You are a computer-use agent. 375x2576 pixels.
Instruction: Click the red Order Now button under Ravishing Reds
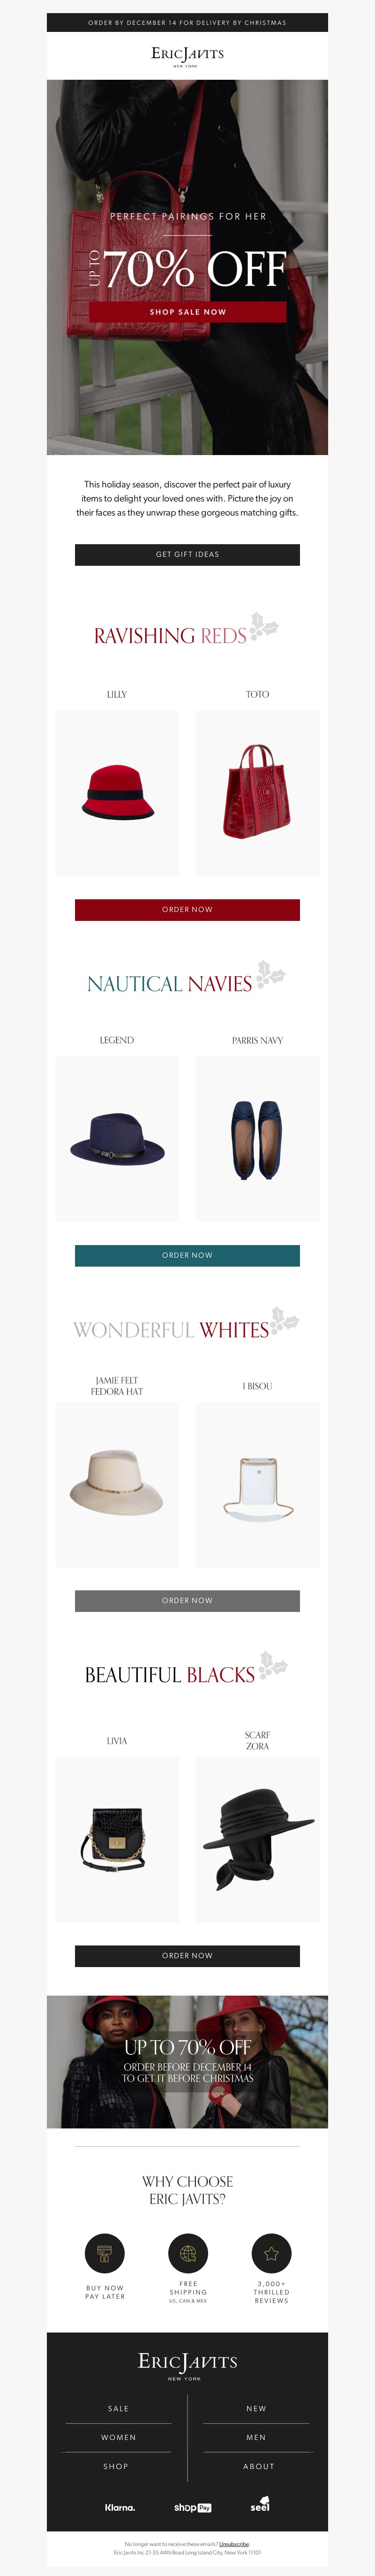pyautogui.click(x=187, y=909)
